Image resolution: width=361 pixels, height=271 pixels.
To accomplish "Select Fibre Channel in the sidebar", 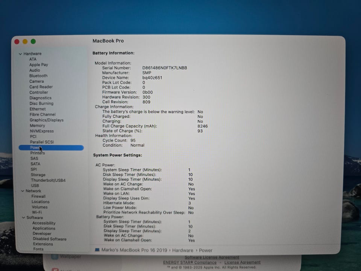I will coord(42,114).
